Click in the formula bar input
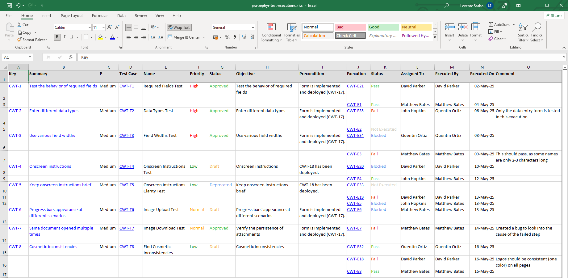568x278 pixels. pyautogui.click(x=319, y=57)
